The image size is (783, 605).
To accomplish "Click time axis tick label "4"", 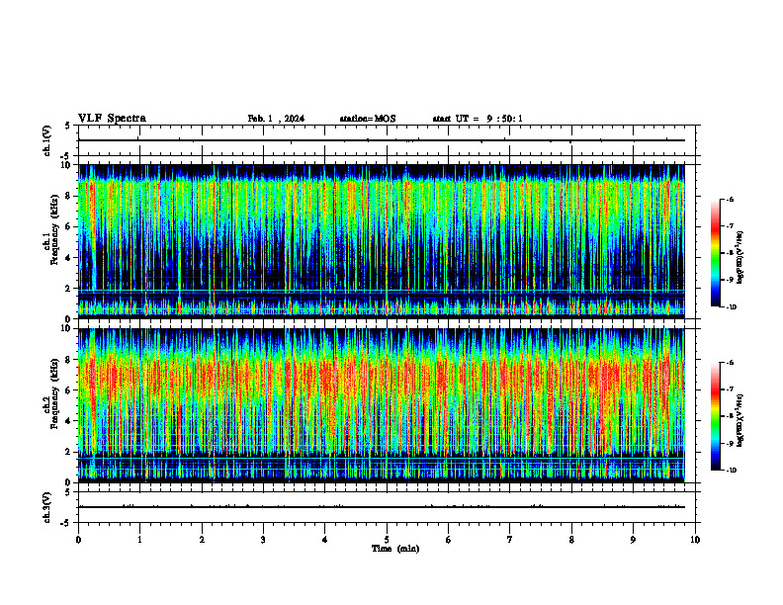I will (x=325, y=540).
